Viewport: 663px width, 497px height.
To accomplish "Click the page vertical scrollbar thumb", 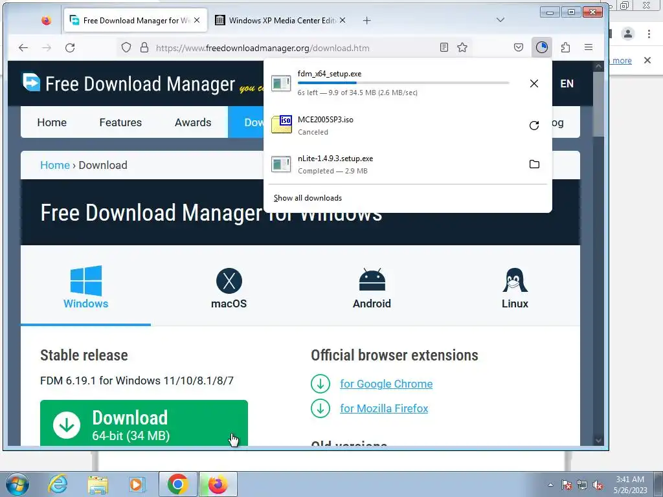I will 598,104.
